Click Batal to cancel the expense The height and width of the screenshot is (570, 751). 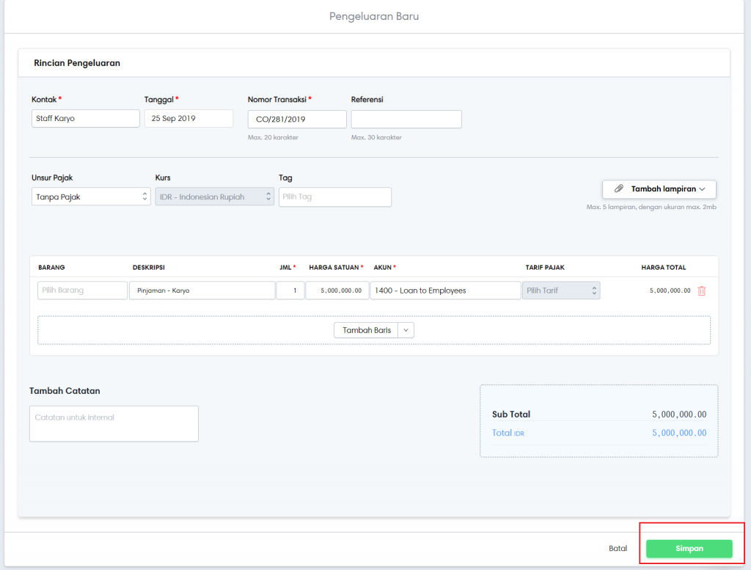pyautogui.click(x=618, y=549)
